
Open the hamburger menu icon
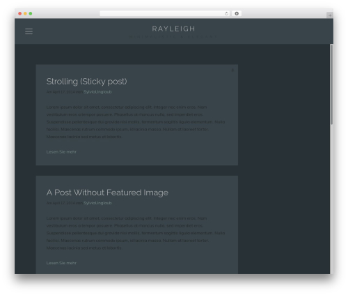(x=29, y=31)
